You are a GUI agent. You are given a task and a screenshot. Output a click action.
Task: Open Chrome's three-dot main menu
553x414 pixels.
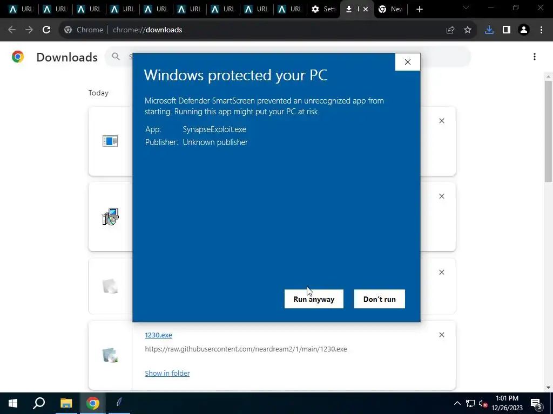coord(541,30)
